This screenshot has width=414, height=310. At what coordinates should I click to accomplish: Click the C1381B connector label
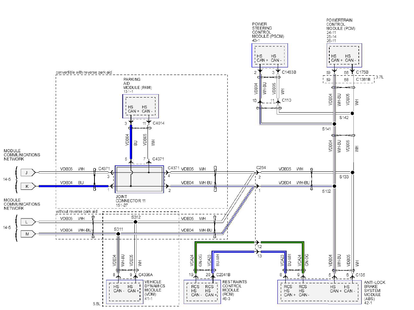(363, 79)
